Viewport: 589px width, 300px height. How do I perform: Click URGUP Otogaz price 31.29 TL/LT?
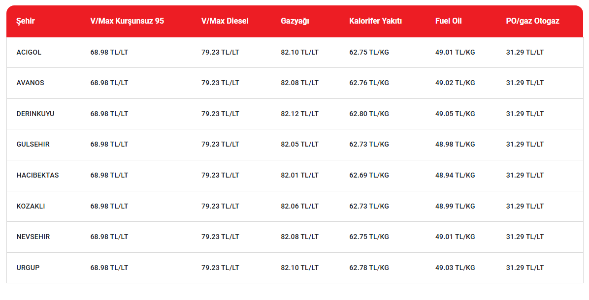click(525, 268)
